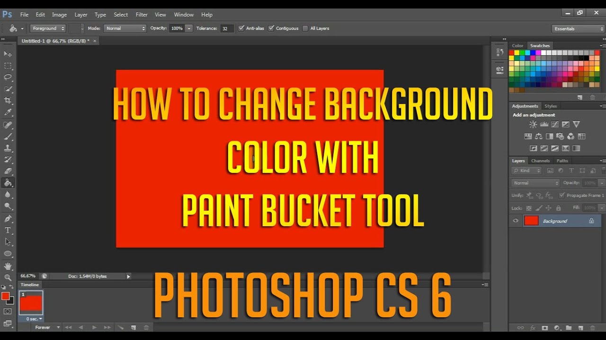Select the Path Selection tool
The image size is (606, 340).
point(8,242)
